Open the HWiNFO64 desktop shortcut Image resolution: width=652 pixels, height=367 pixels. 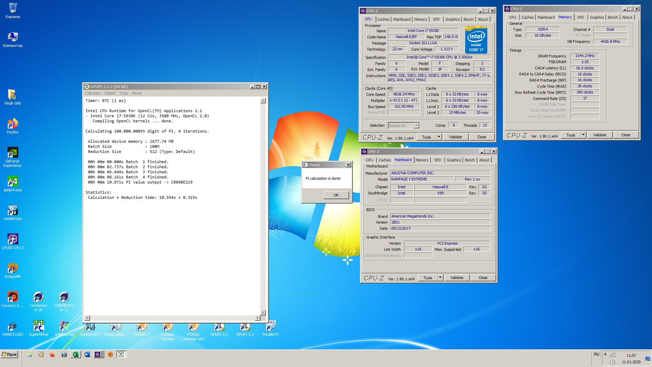pyautogui.click(x=13, y=213)
